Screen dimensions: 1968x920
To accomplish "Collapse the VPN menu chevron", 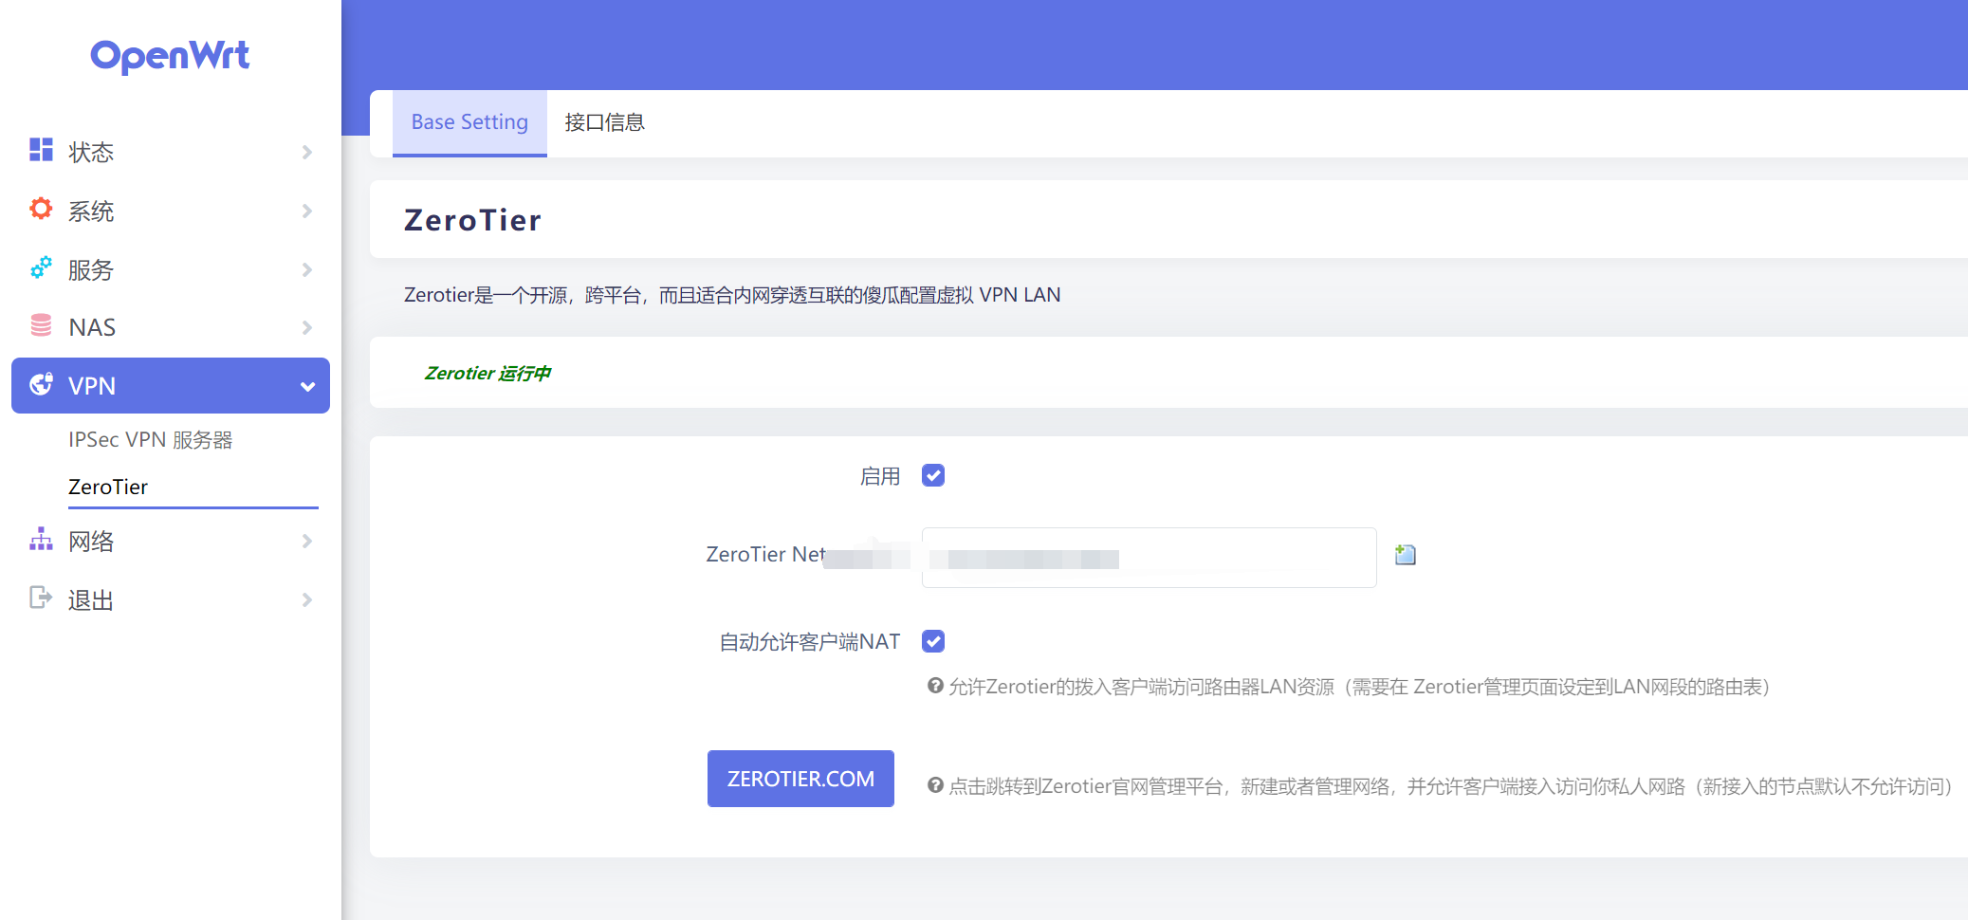I will click(x=307, y=385).
